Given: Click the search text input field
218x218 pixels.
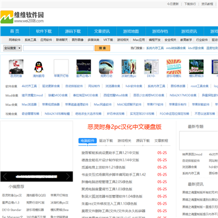Looking at the screenshot, I should coord(58,48).
